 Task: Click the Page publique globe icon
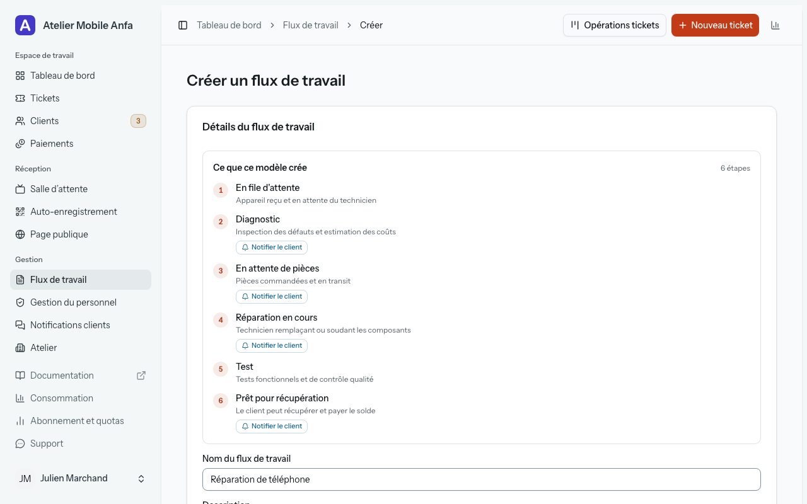point(20,234)
